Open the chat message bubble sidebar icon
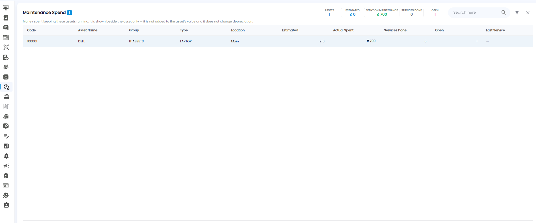The height and width of the screenshot is (223, 536). click(6, 28)
